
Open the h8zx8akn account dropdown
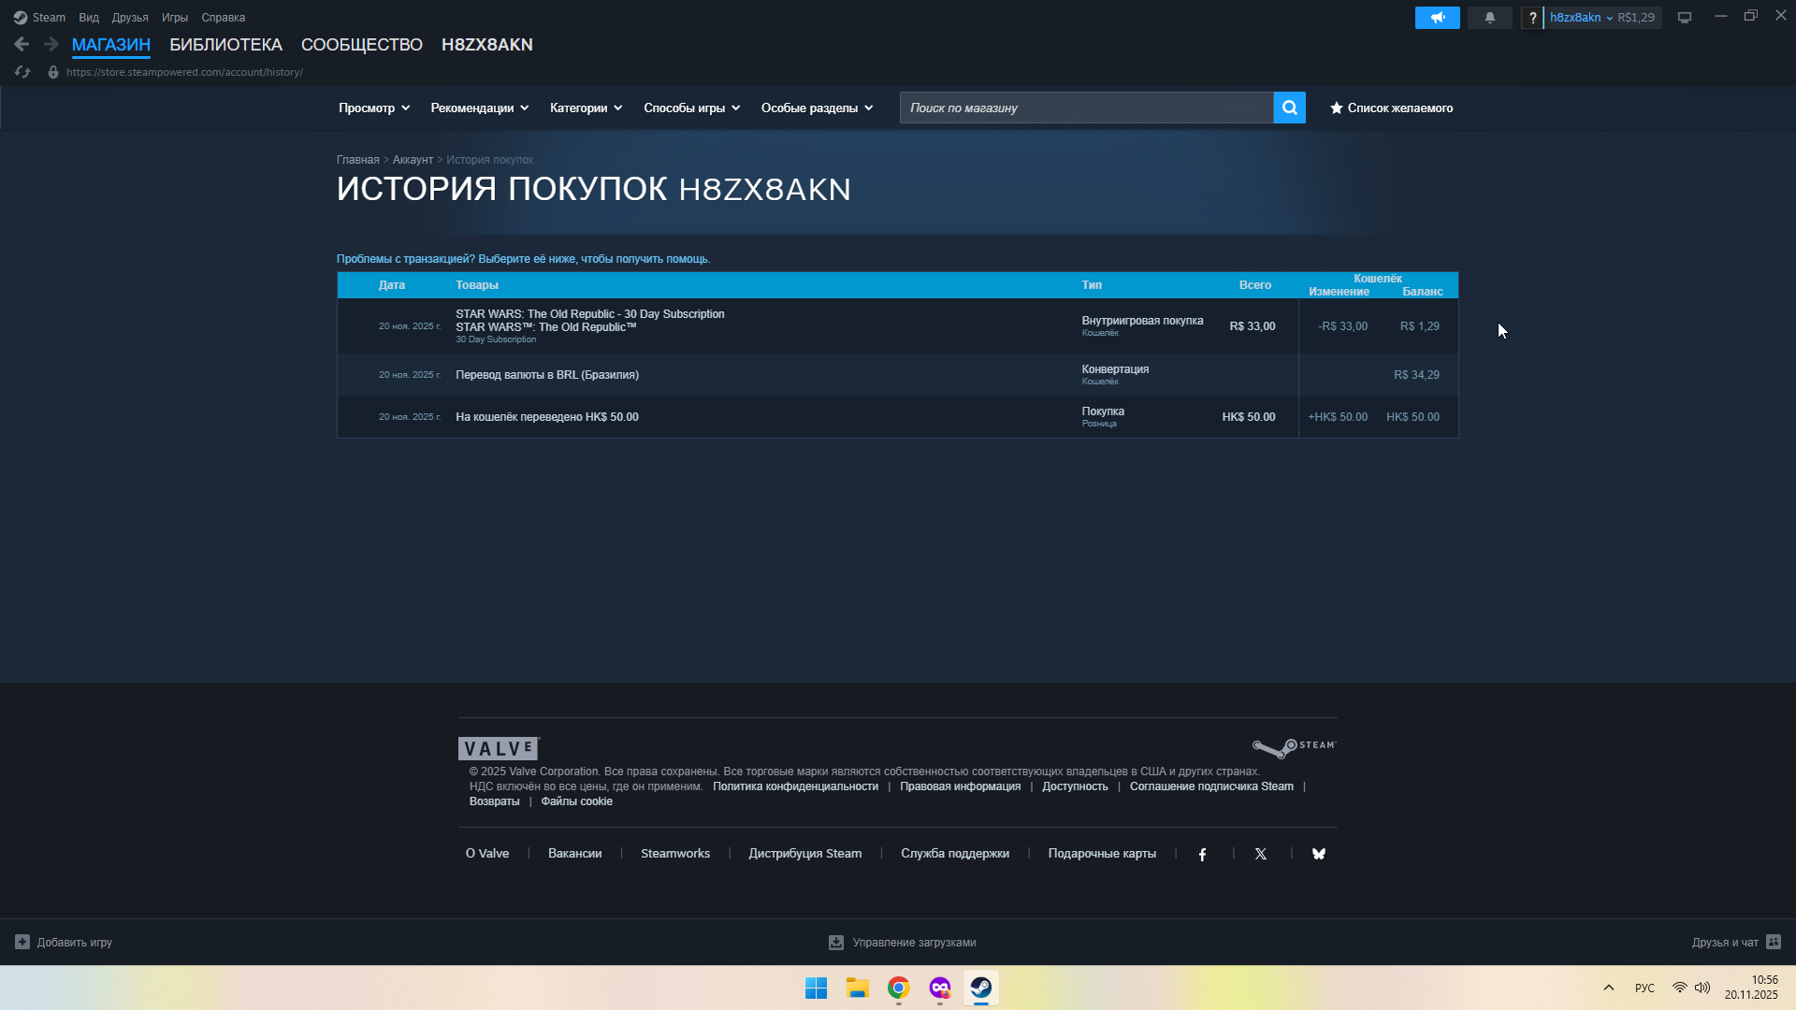1581,18
